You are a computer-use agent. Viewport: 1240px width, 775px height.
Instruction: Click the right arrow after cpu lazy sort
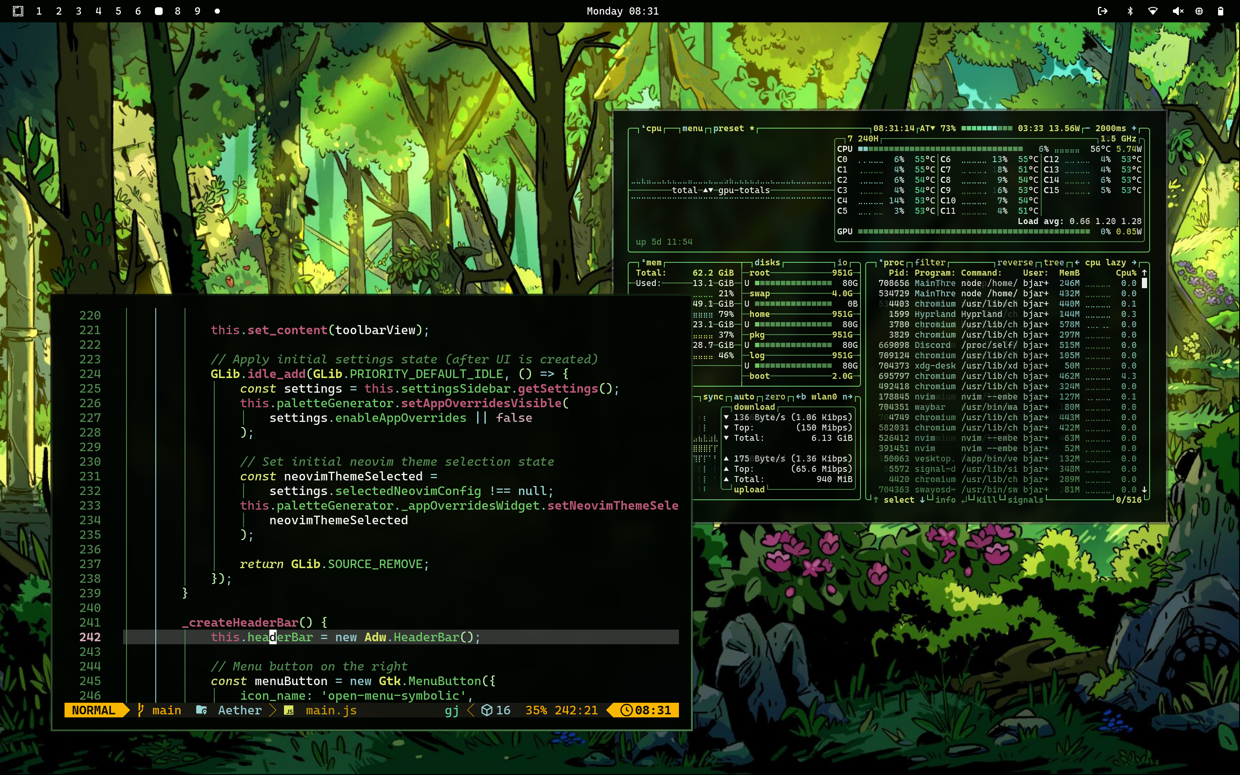[x=1134, y=262]
